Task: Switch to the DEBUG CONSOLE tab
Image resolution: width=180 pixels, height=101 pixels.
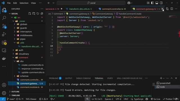Action: (83, 78)
